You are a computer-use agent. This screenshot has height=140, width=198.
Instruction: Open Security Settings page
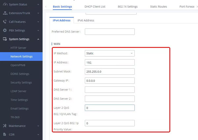(x=21, y=83)
